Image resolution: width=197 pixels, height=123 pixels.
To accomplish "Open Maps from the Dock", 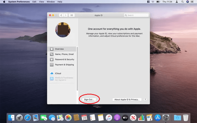I will pos(60,118).
